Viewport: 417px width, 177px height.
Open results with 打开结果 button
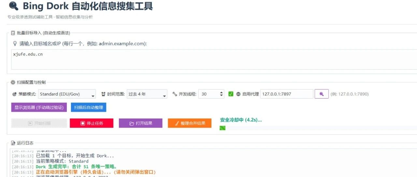point(140,123)
